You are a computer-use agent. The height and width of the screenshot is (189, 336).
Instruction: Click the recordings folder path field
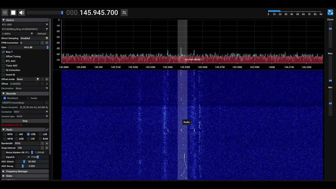click(22, 103)
